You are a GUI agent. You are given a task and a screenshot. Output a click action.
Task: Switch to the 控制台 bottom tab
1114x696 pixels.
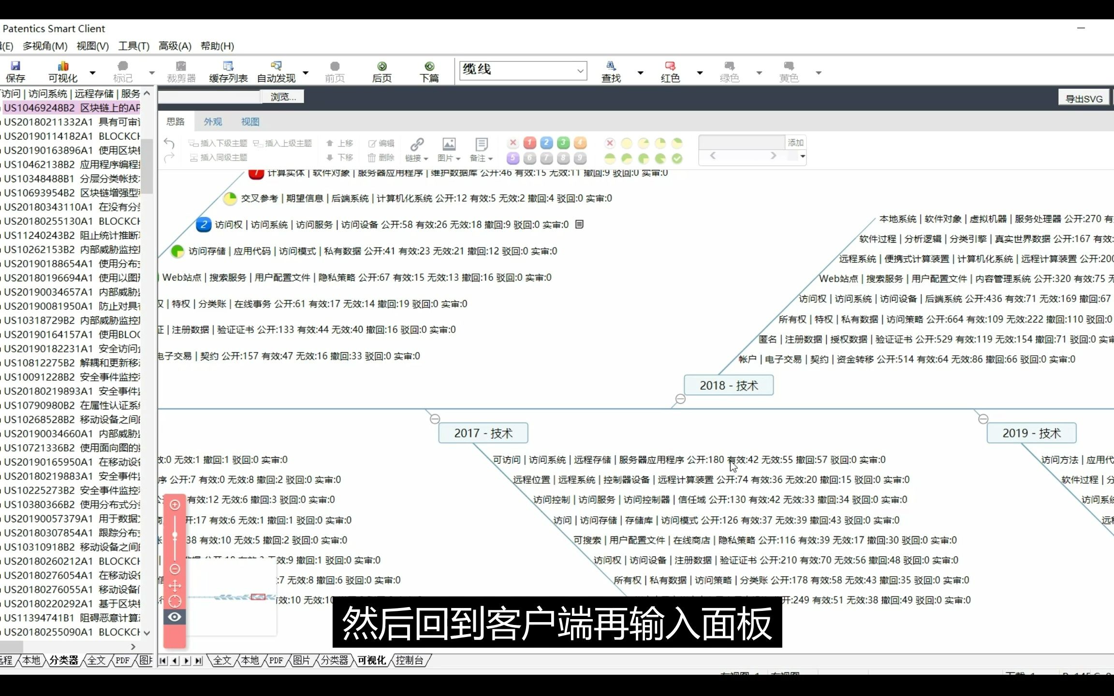(410, 660)
